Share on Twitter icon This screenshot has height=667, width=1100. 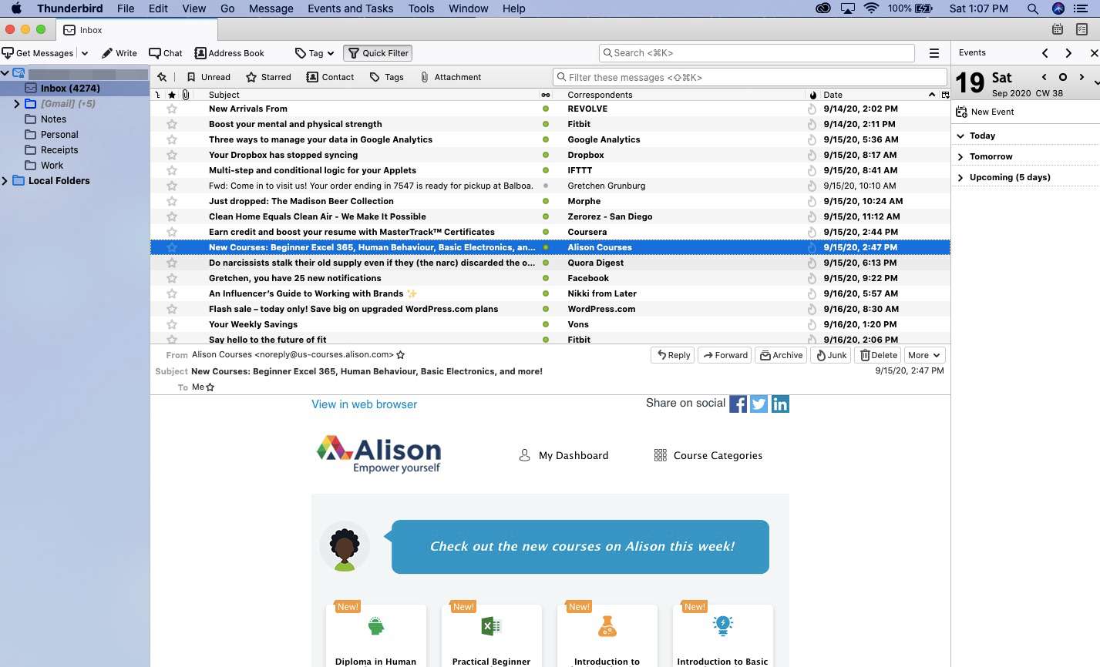[759, 404]
